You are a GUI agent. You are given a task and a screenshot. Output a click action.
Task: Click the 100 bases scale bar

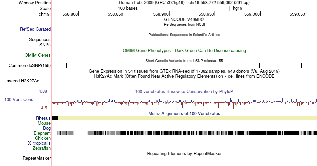tap(185, 8)
